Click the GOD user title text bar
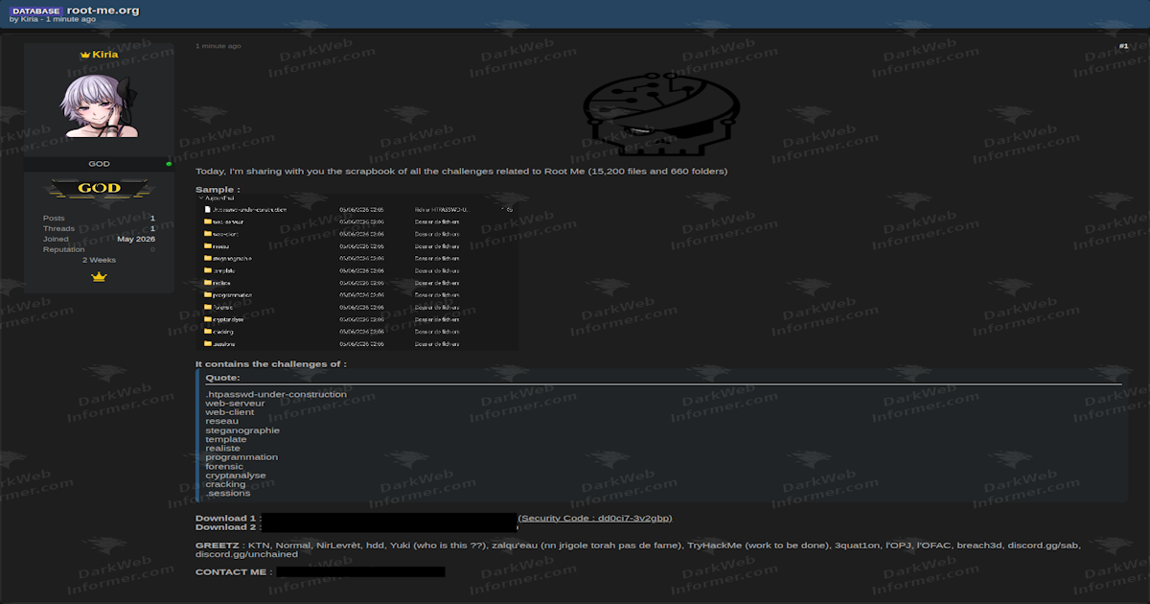Image resolution: width=1150 pixels, height=604 pixels. pyautogui.click(x=99, y=164)
